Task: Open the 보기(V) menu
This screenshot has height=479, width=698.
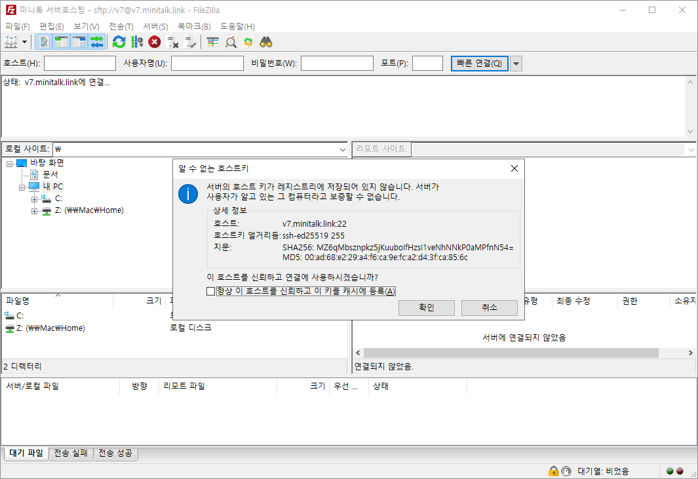Action: (87, 26)
